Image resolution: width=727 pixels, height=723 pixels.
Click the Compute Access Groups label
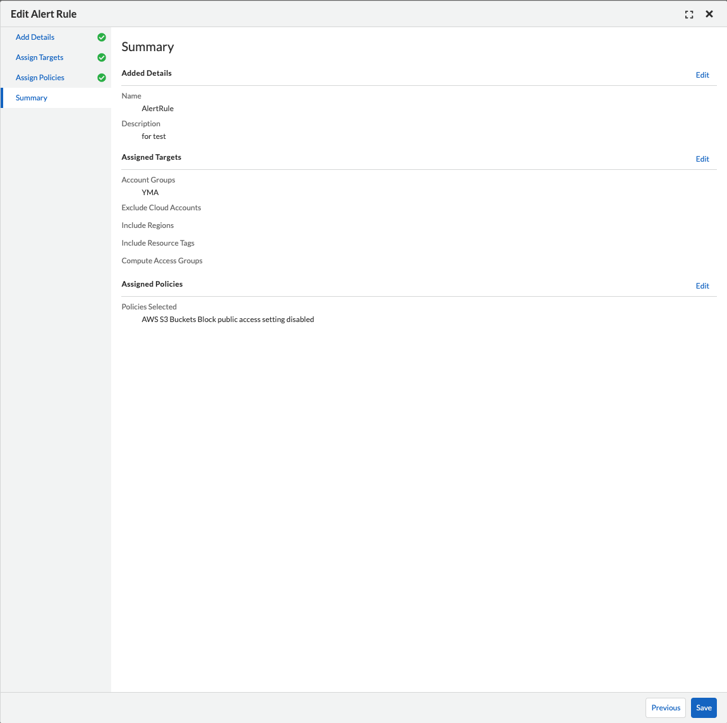(162, 261)
